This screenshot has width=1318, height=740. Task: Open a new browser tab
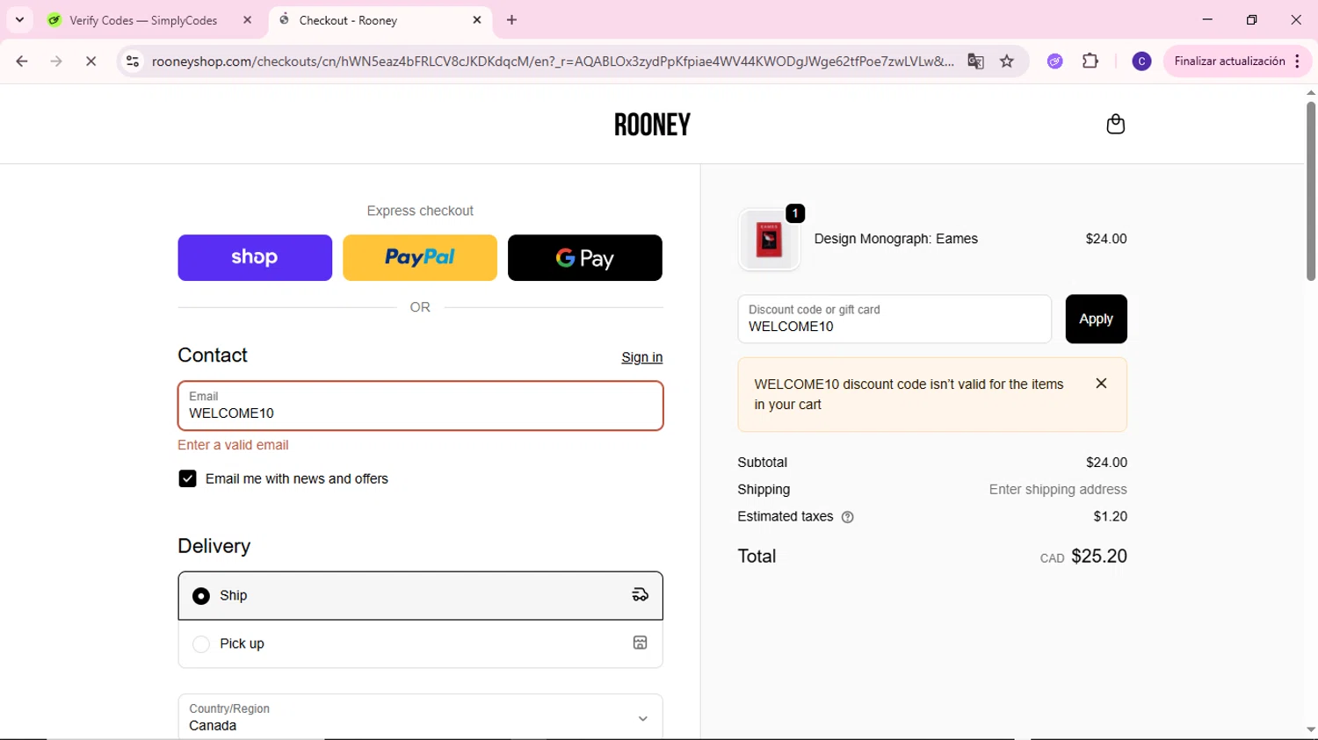(x=512, y=19)
